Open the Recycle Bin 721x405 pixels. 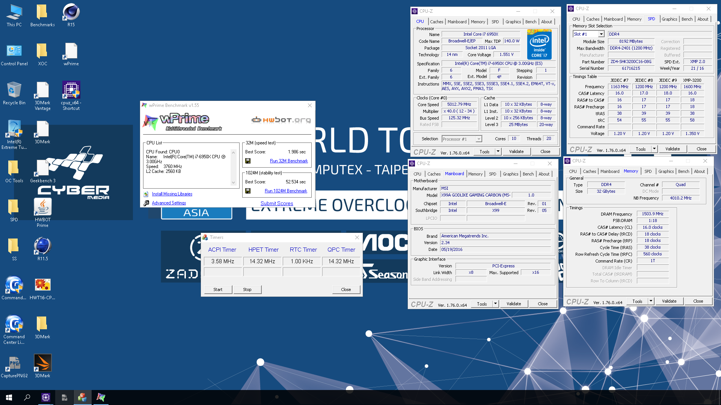14,94
